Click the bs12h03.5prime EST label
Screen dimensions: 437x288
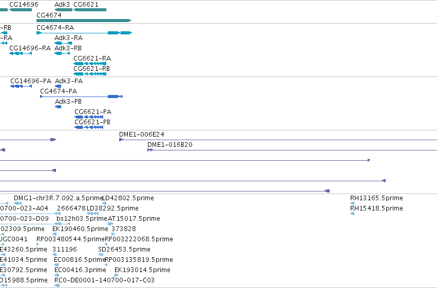tap(82, 219)
